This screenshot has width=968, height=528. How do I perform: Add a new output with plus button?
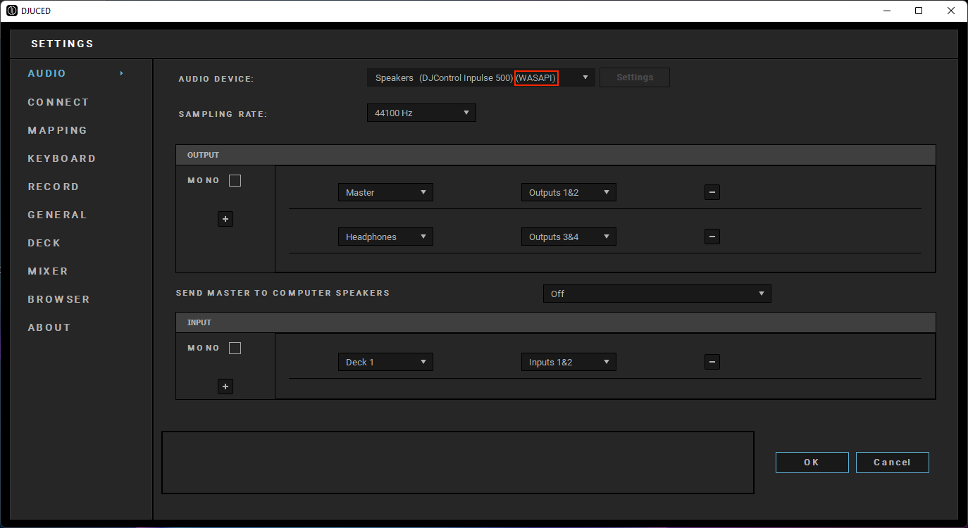pyautogui.click(x=225, y=219)
